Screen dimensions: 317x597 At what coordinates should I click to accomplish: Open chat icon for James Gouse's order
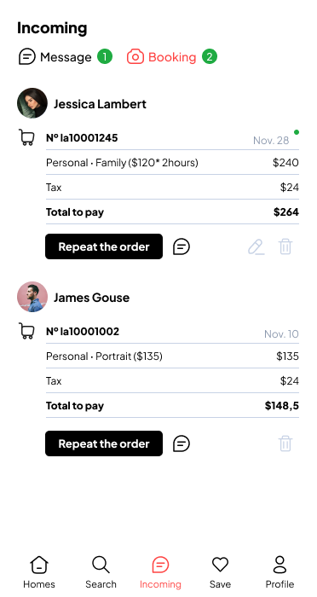[182, 443]
